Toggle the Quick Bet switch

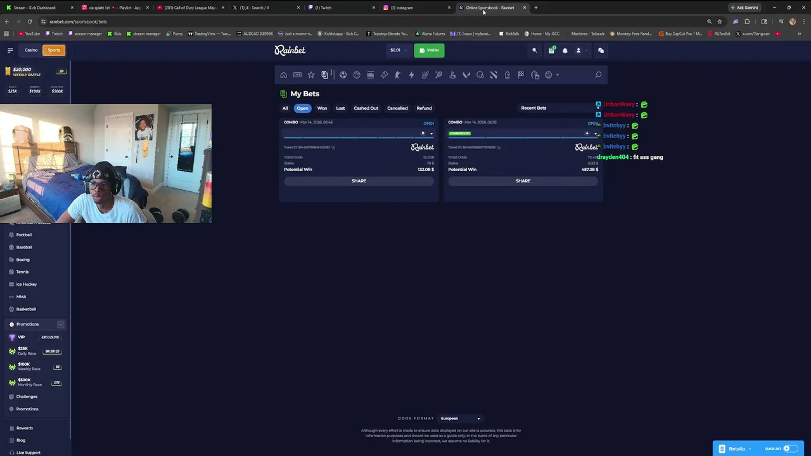pyautogui.click(x=789, y=448)
